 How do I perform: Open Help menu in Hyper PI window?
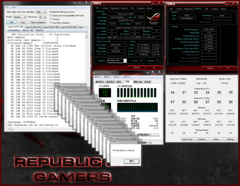click(x=13, y=7)
